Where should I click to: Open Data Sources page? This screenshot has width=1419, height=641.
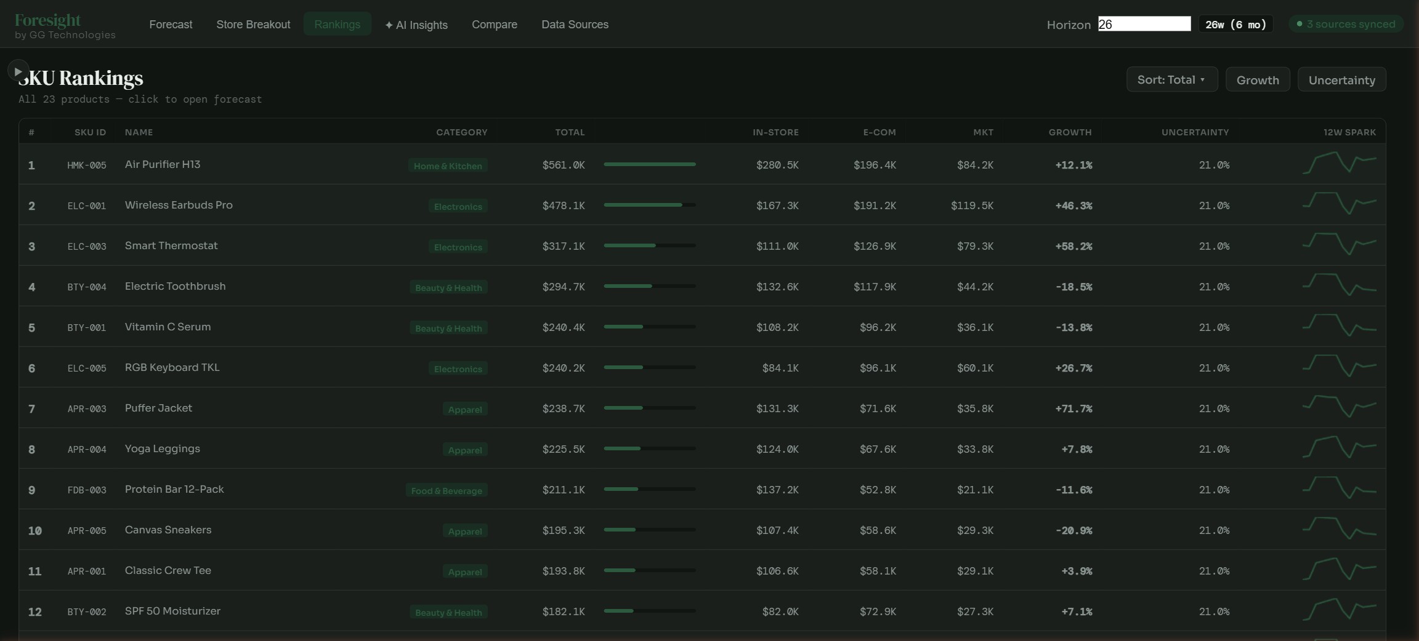tap(575, 25)
